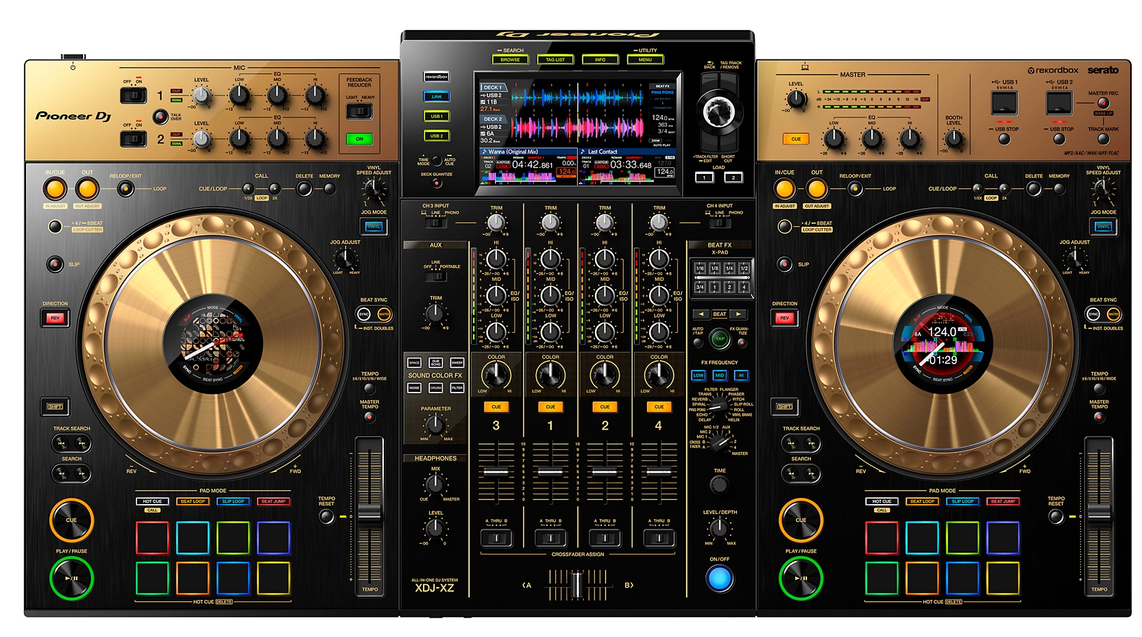Viewport: 1142px width, 637px height.
Task: Select DUB ECHO sound color FX
Action: [x=435, y=362]
